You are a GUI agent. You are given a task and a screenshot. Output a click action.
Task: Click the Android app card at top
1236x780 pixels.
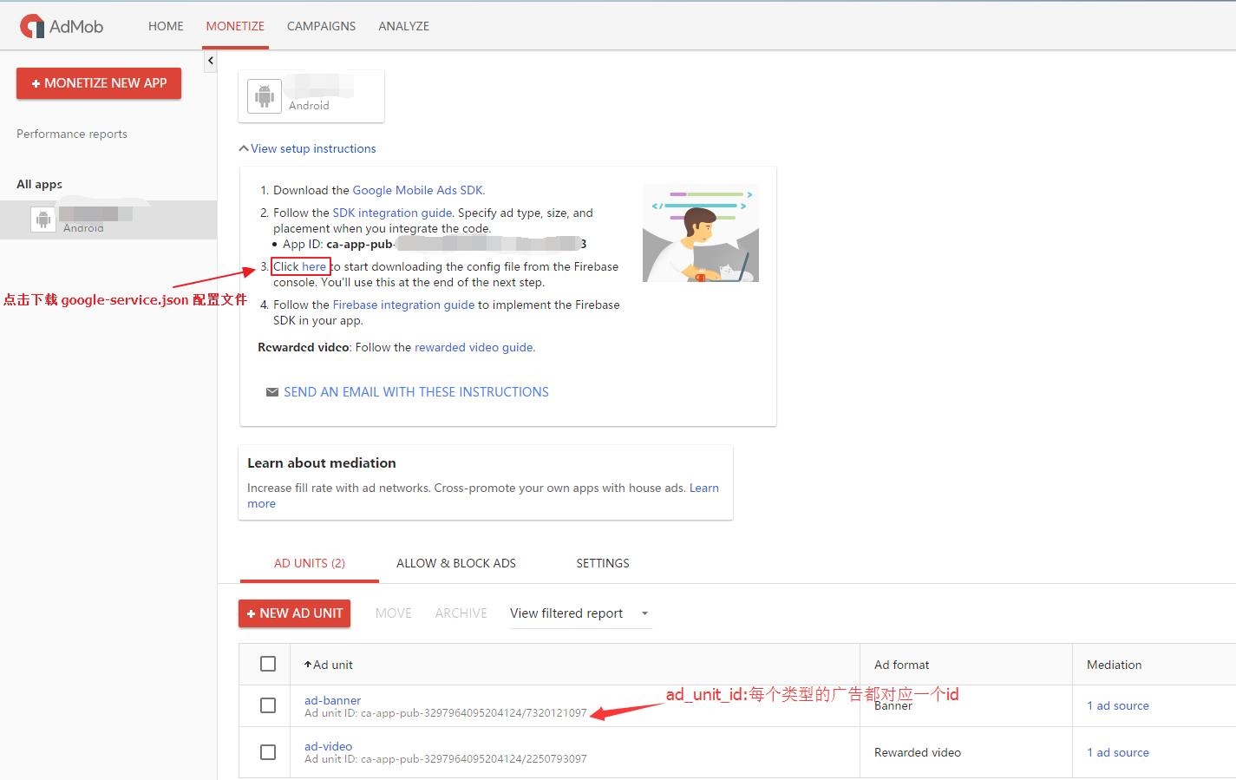tap(311, 96)
